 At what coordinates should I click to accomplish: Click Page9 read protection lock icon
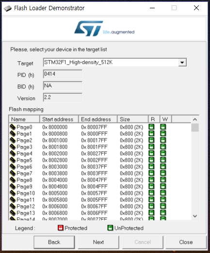tap(151, 186)
